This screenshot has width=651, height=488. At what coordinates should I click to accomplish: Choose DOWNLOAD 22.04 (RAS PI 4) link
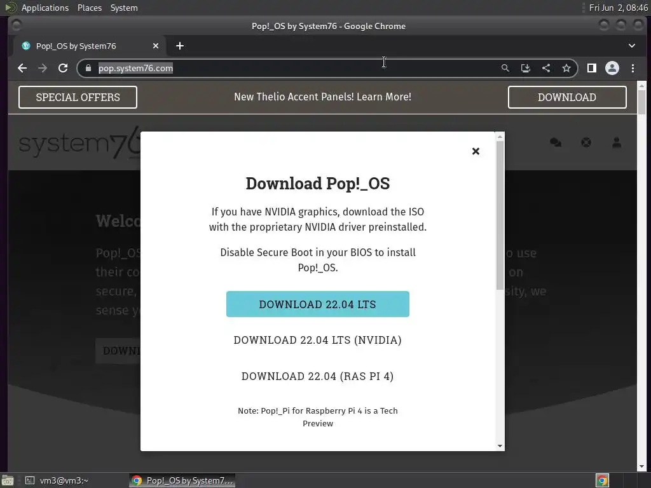tap(318, 376)
